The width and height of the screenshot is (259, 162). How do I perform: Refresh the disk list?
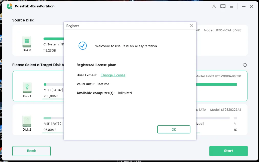coord(245,65)
